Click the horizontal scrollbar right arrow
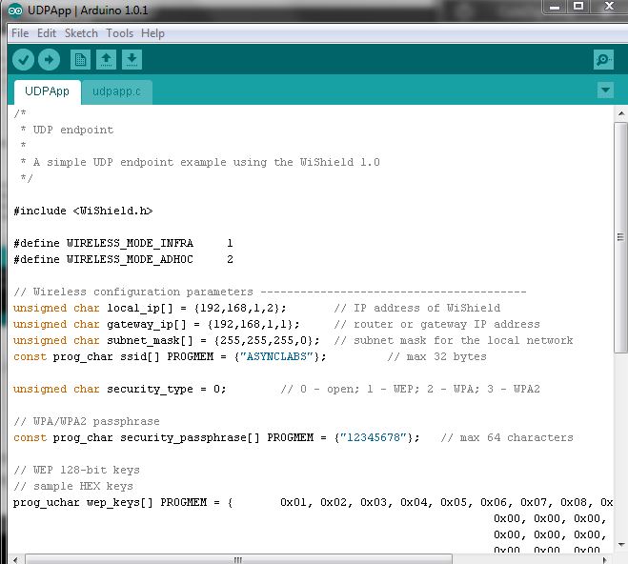Viewport: 628px width, 564px height. pos(605,559)
